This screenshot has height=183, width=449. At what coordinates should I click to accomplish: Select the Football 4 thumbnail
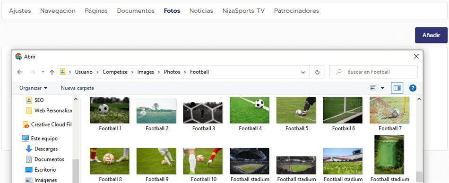(250, 110)
